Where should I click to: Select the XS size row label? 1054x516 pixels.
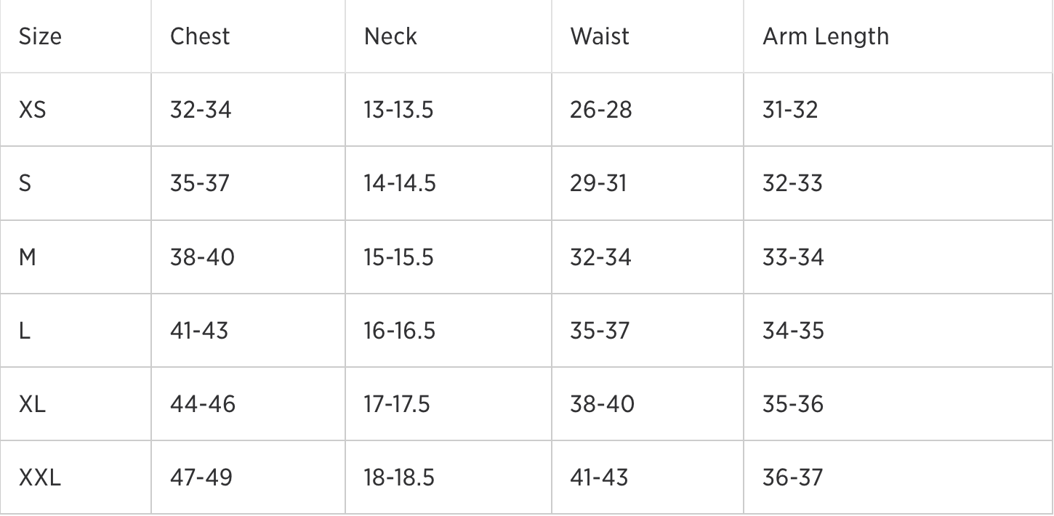point(32,110)
